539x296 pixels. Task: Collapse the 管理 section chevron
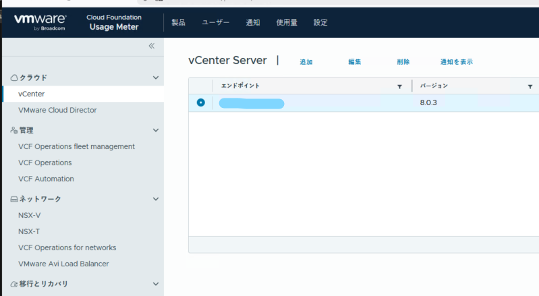[x=156, y=130]
